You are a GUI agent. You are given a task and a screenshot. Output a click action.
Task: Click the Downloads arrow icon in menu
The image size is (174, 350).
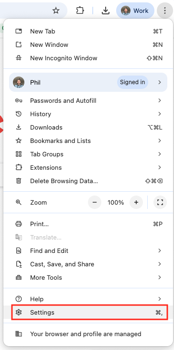pos(19,127)
